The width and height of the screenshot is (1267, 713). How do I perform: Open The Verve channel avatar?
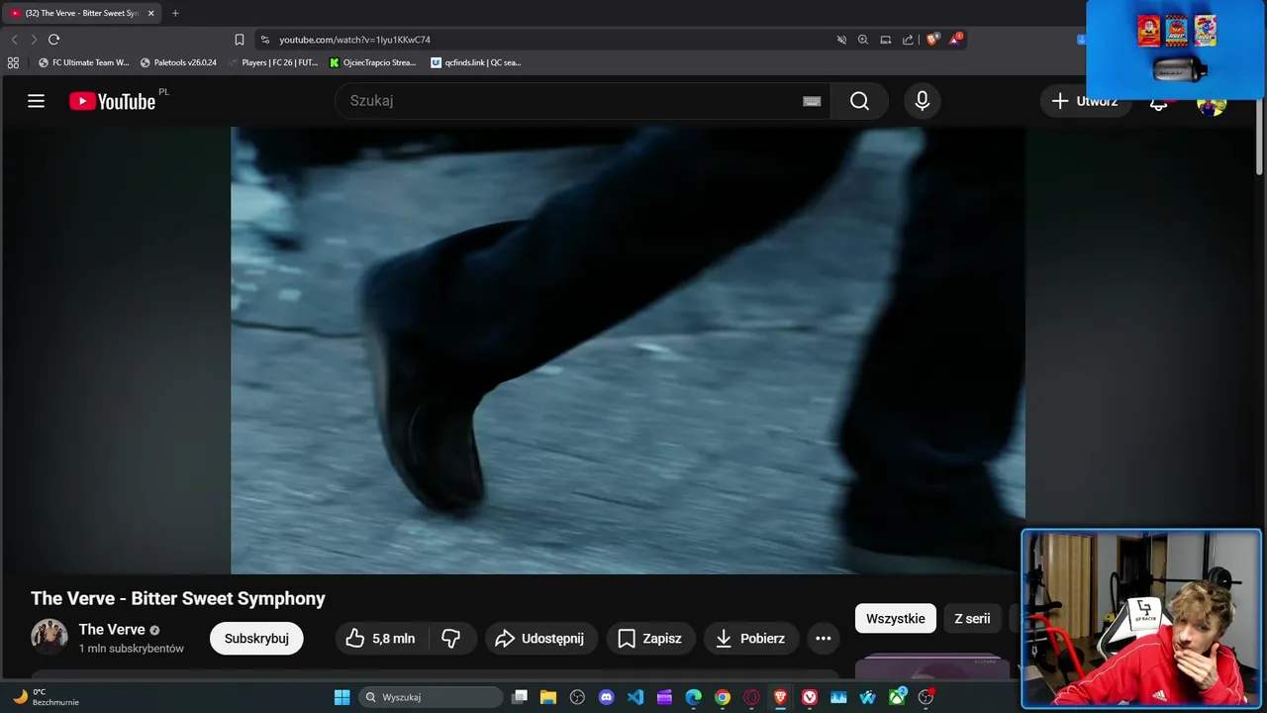49,638
